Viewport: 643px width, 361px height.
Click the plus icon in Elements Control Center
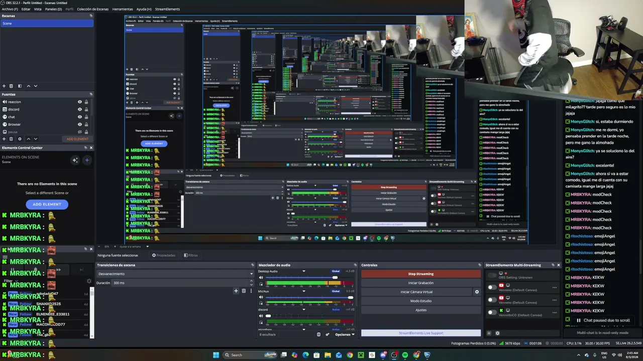coord(87,160)
